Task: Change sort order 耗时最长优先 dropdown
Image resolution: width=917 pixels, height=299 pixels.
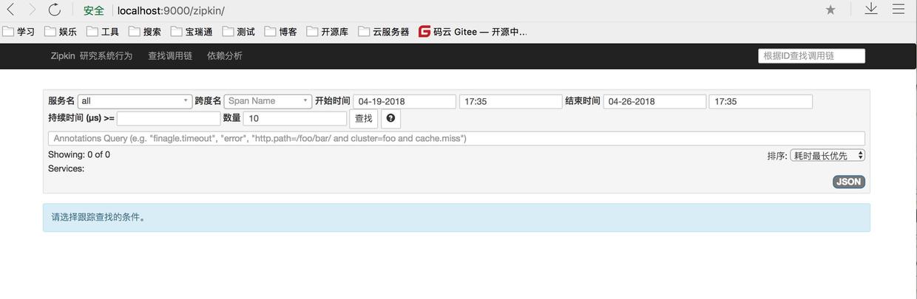Action: pyautogui.click(x=828, y=156)
